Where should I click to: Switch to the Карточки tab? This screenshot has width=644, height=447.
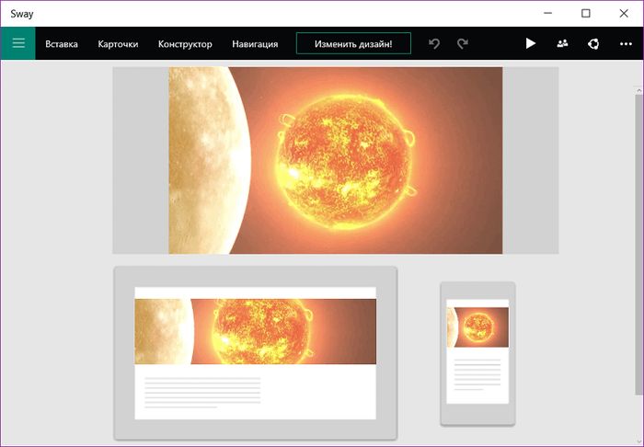coord(118,43)
